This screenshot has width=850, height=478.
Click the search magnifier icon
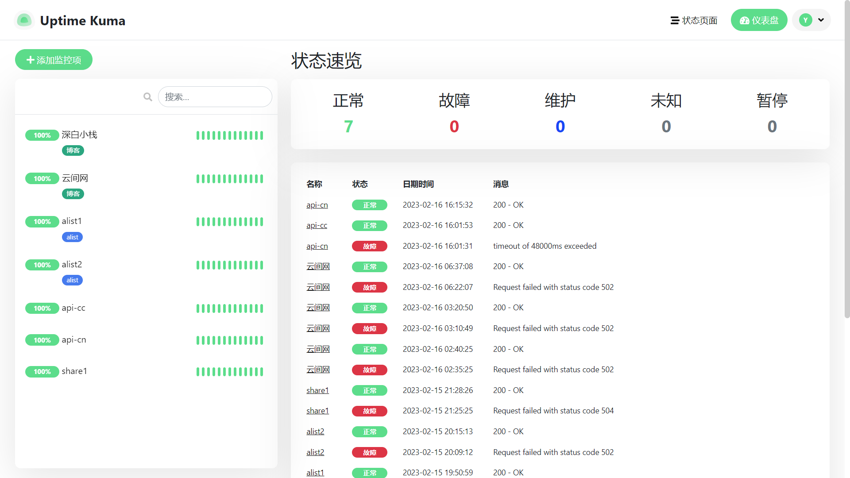[147, 96]
